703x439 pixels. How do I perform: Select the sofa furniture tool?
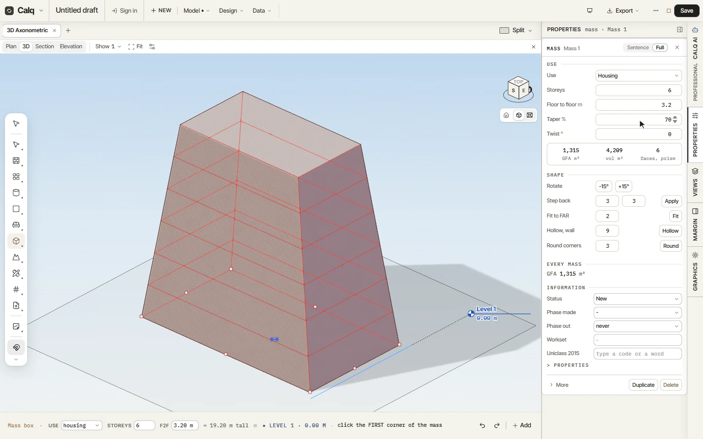(x=16, y=225)
